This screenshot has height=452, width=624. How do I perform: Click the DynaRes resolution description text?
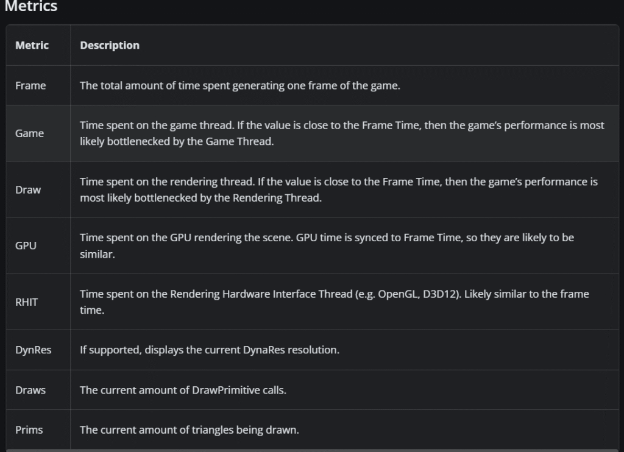point(210,350)
